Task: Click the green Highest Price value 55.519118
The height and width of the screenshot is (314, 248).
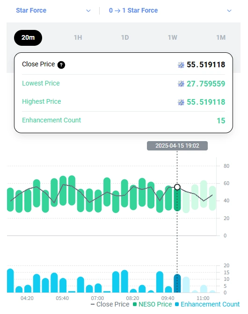Action: click(x=206, y=102)
